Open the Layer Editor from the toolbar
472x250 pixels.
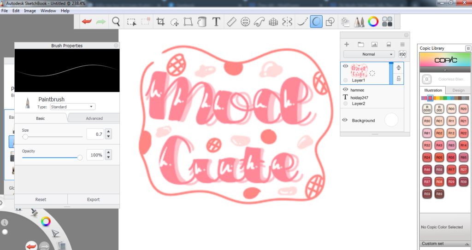(x=345, y=22)
